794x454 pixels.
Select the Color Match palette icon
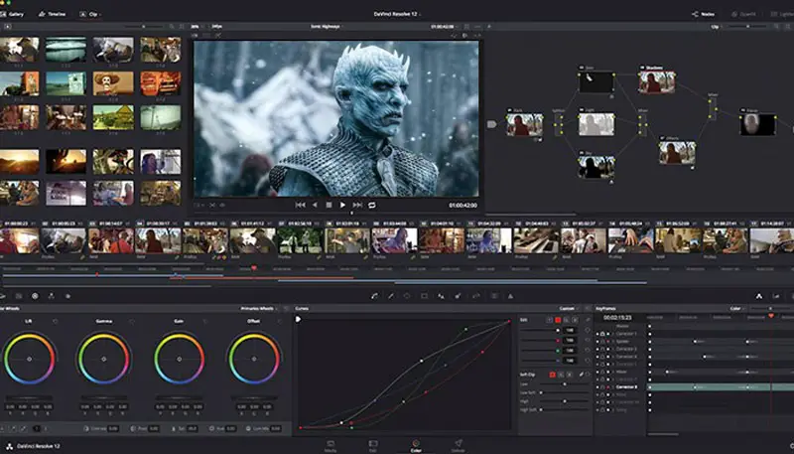[19, 296]
